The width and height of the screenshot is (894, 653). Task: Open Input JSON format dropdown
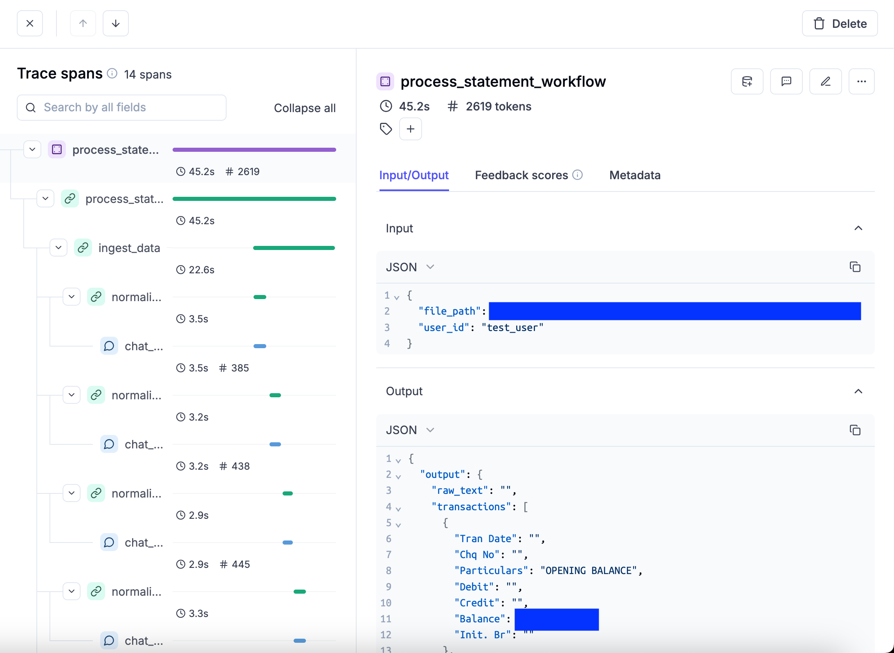(x=410, y=267)
